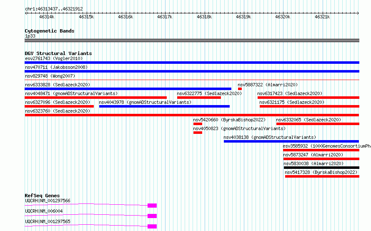Click the UQCRH|NM_001297565 transcript label

(48, 221)
